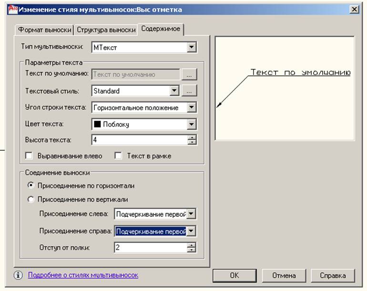Open the Цвет текста Поблоку color dropdown
The width and height of the screenshot is (367, 291).
point(192,124)
